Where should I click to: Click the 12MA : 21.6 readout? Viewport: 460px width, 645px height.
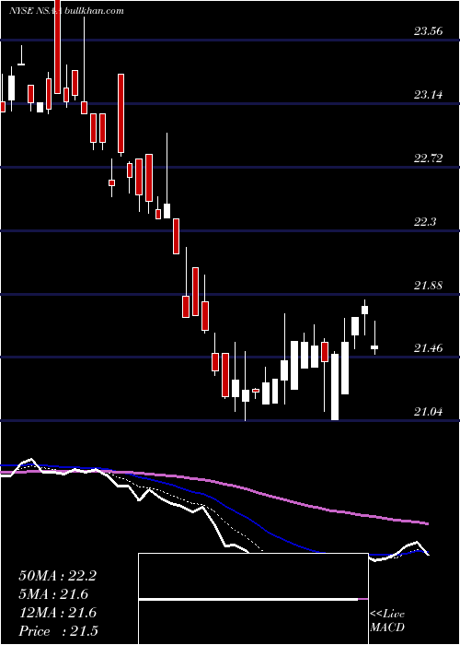(x=57, y=613)
